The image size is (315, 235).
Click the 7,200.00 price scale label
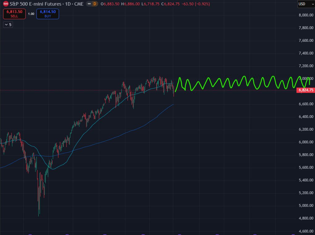tap(306, 66)
